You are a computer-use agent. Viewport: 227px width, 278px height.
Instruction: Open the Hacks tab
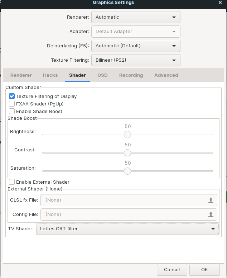[50, 75]
